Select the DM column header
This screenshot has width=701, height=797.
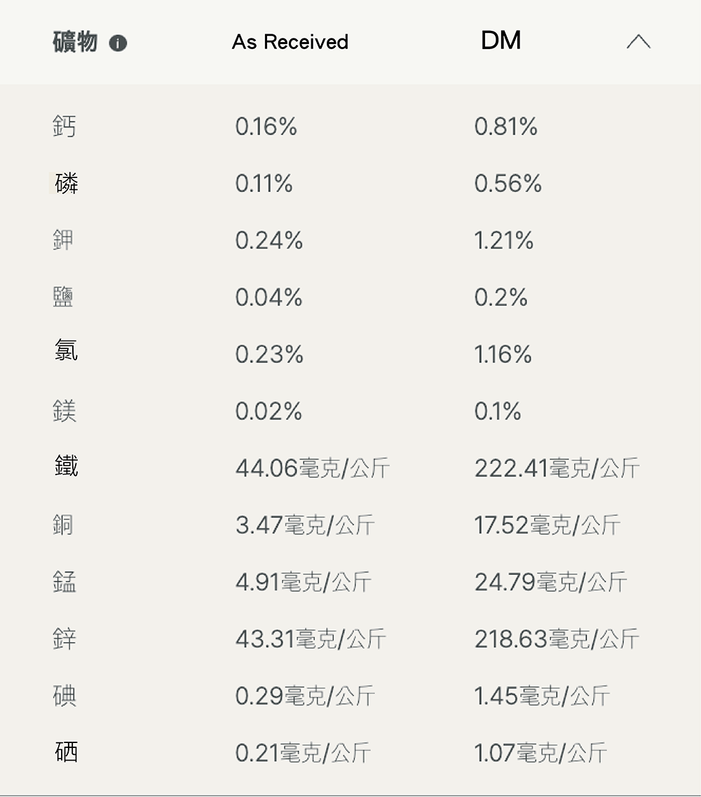click(501, 41)
